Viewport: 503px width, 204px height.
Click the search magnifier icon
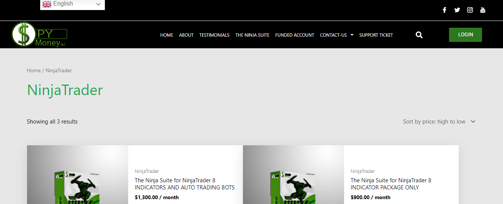coord(419,35)
